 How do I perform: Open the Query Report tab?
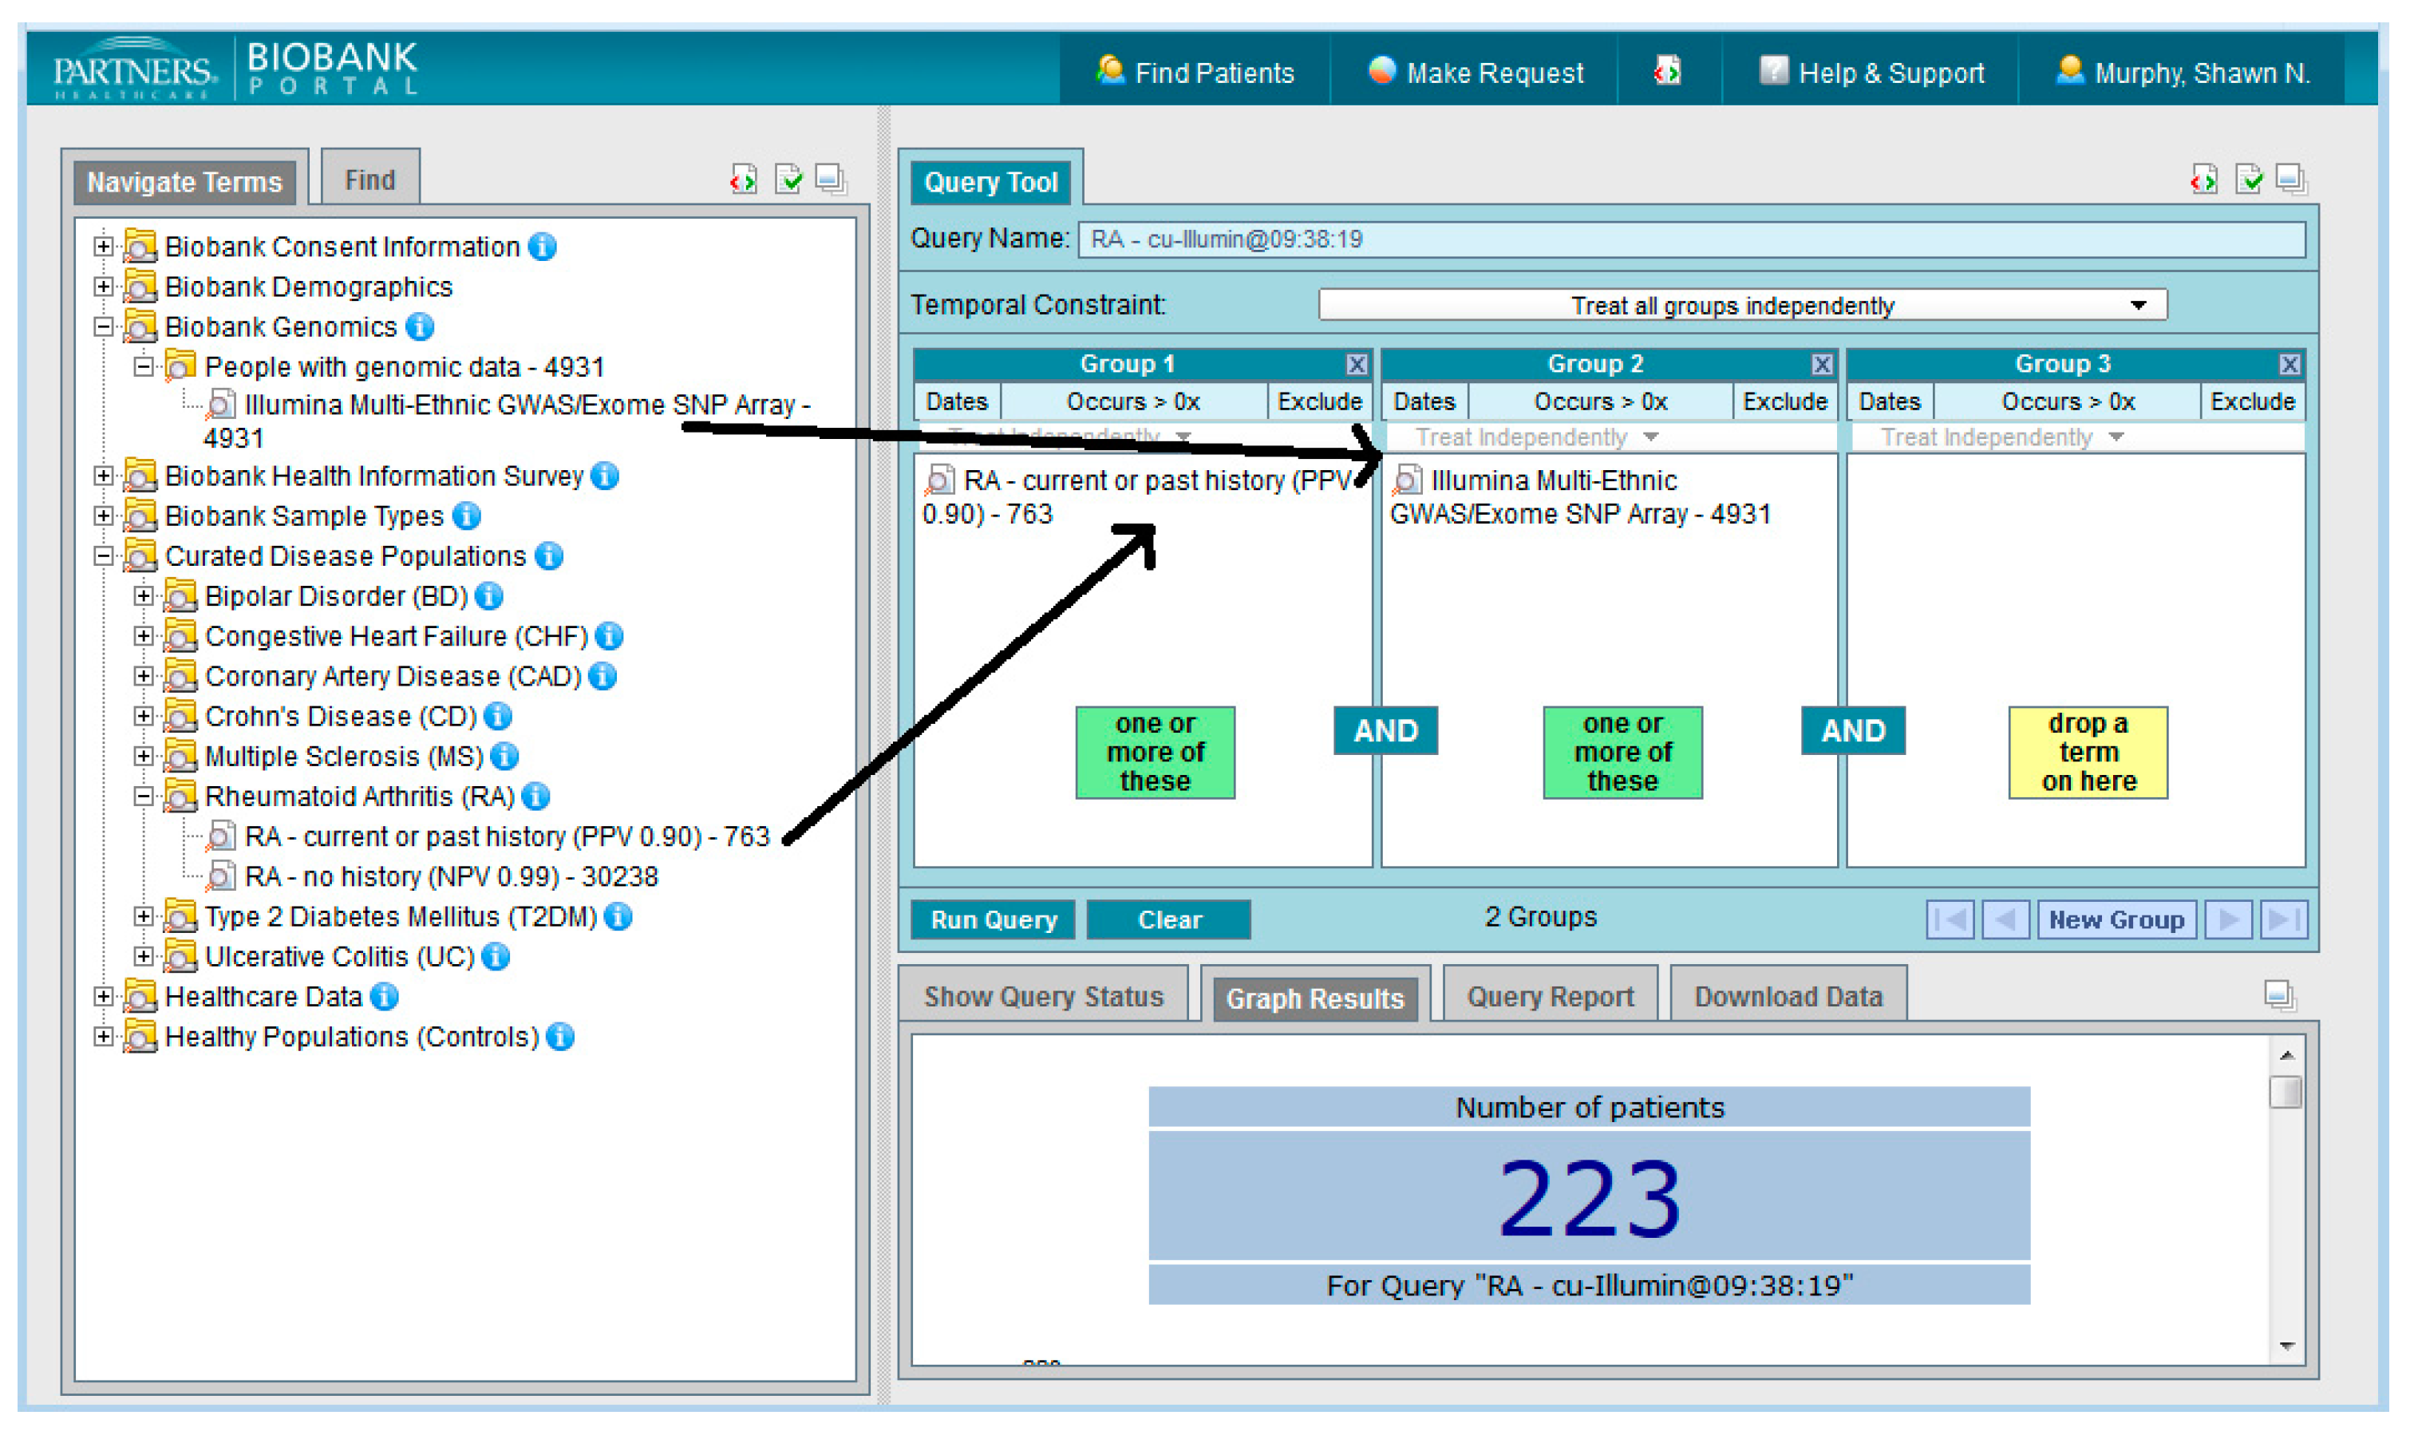tap(1551, 996)
